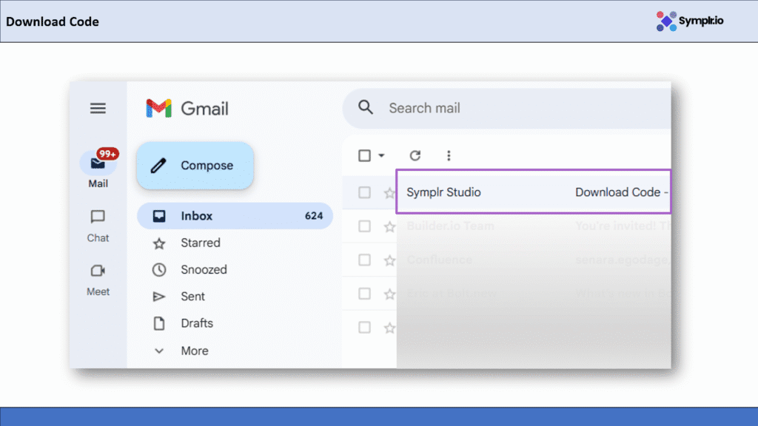Open the Inbox folder
The image size is (758, 426).
pos(197,216)
